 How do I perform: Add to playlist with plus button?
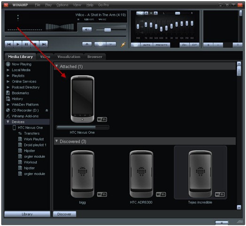208,45
